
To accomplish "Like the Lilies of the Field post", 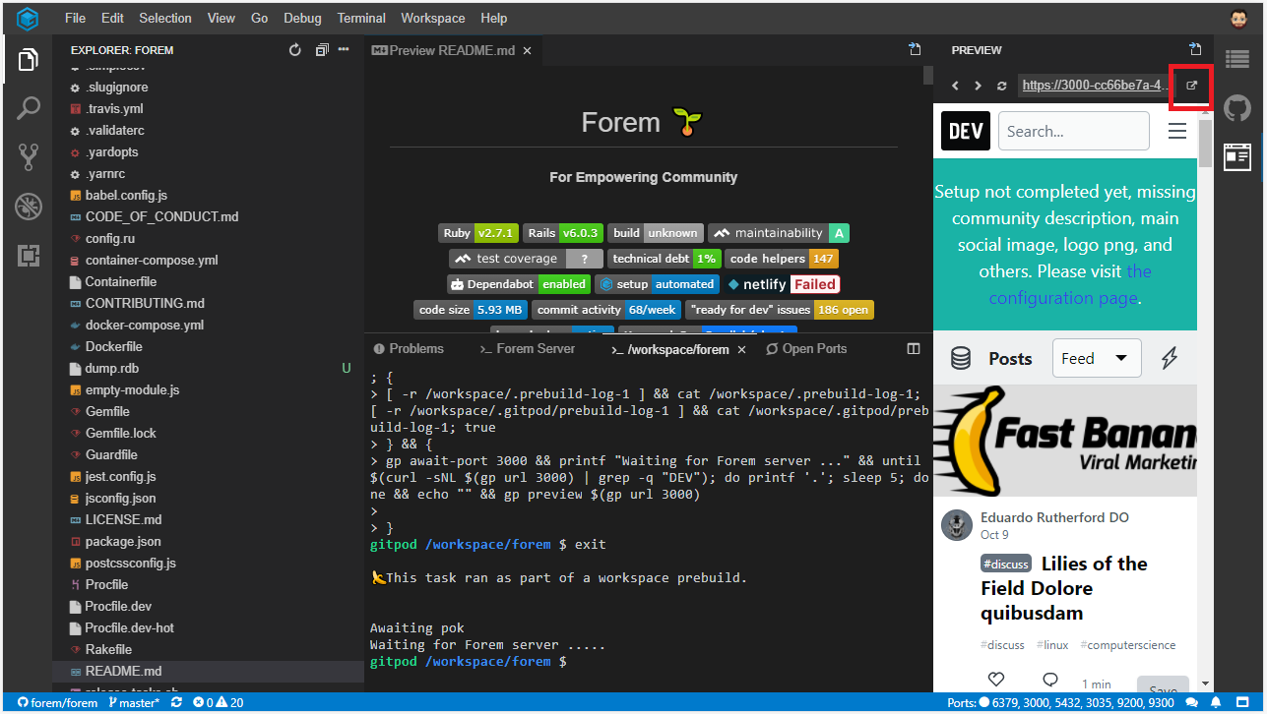I will pos(996,680).
